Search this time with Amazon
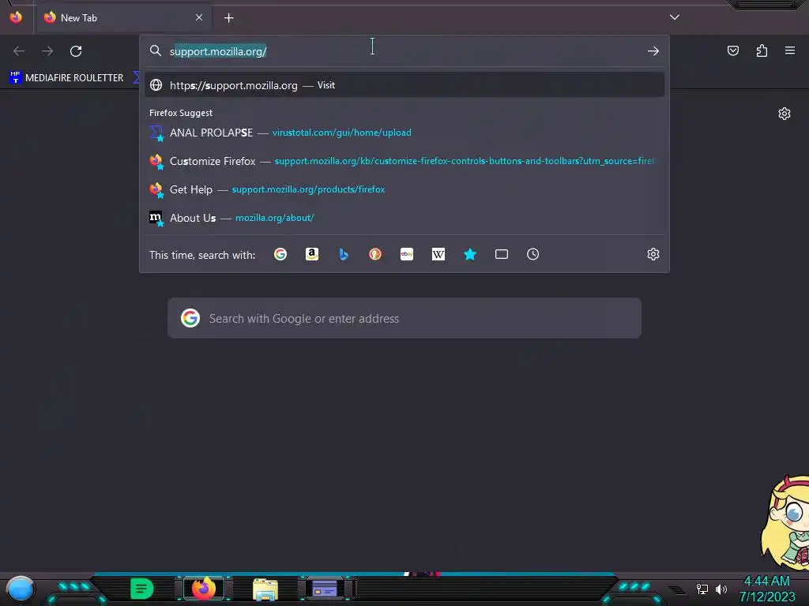This screenshot has height=606, width=809. (311, 254)
